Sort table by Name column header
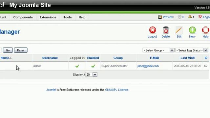Viewport: 210px width, 118px height. click(5, 58)
